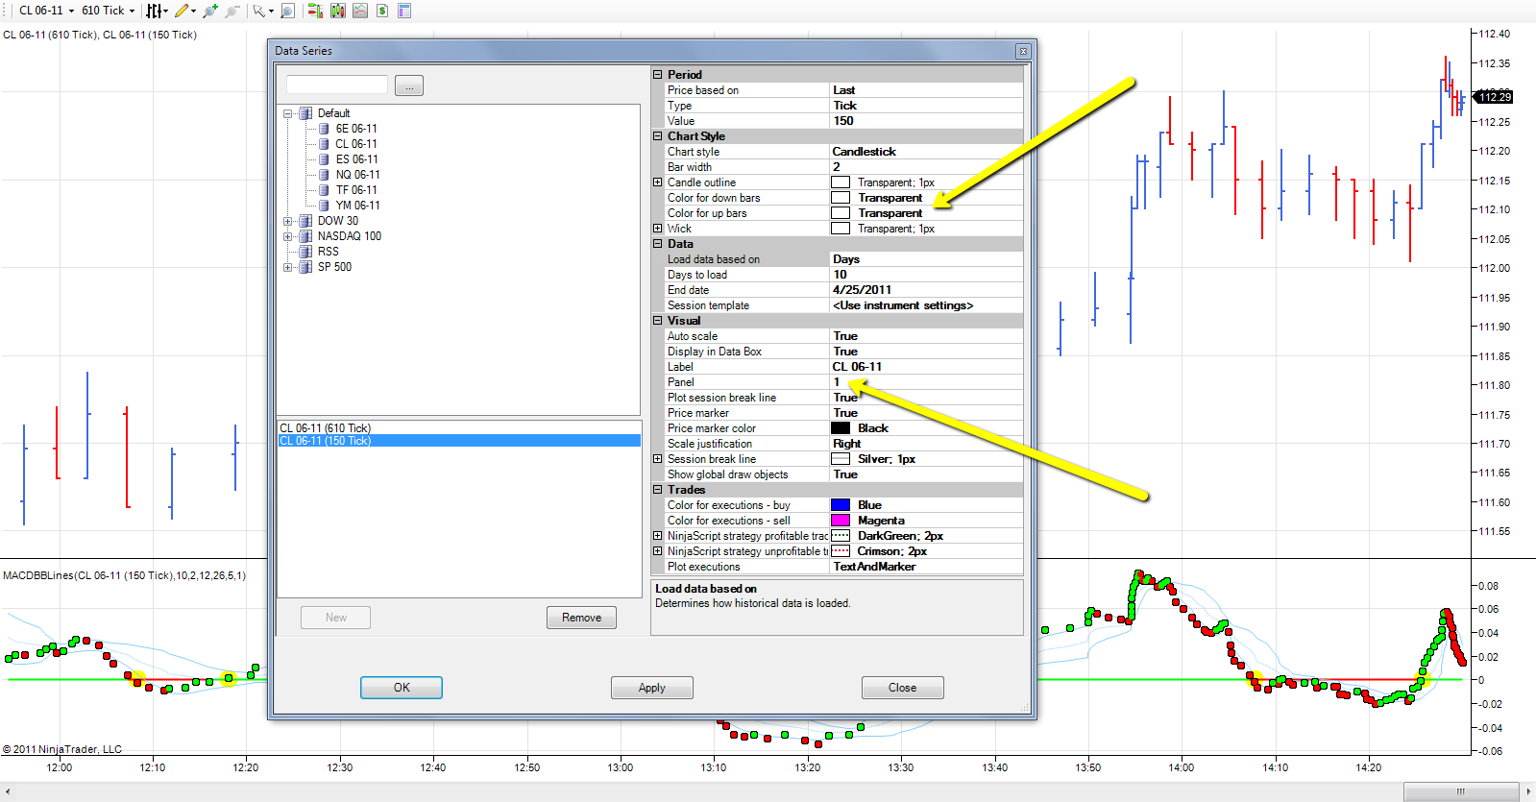
Task: Open the chart style bars icon
Action: click(x=153, y=11)
